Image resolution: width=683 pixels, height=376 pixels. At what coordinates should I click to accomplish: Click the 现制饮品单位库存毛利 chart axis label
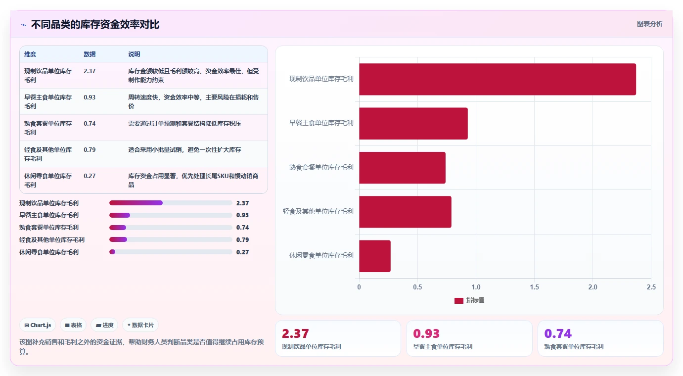pyautogui.click(x=321, y=79)
